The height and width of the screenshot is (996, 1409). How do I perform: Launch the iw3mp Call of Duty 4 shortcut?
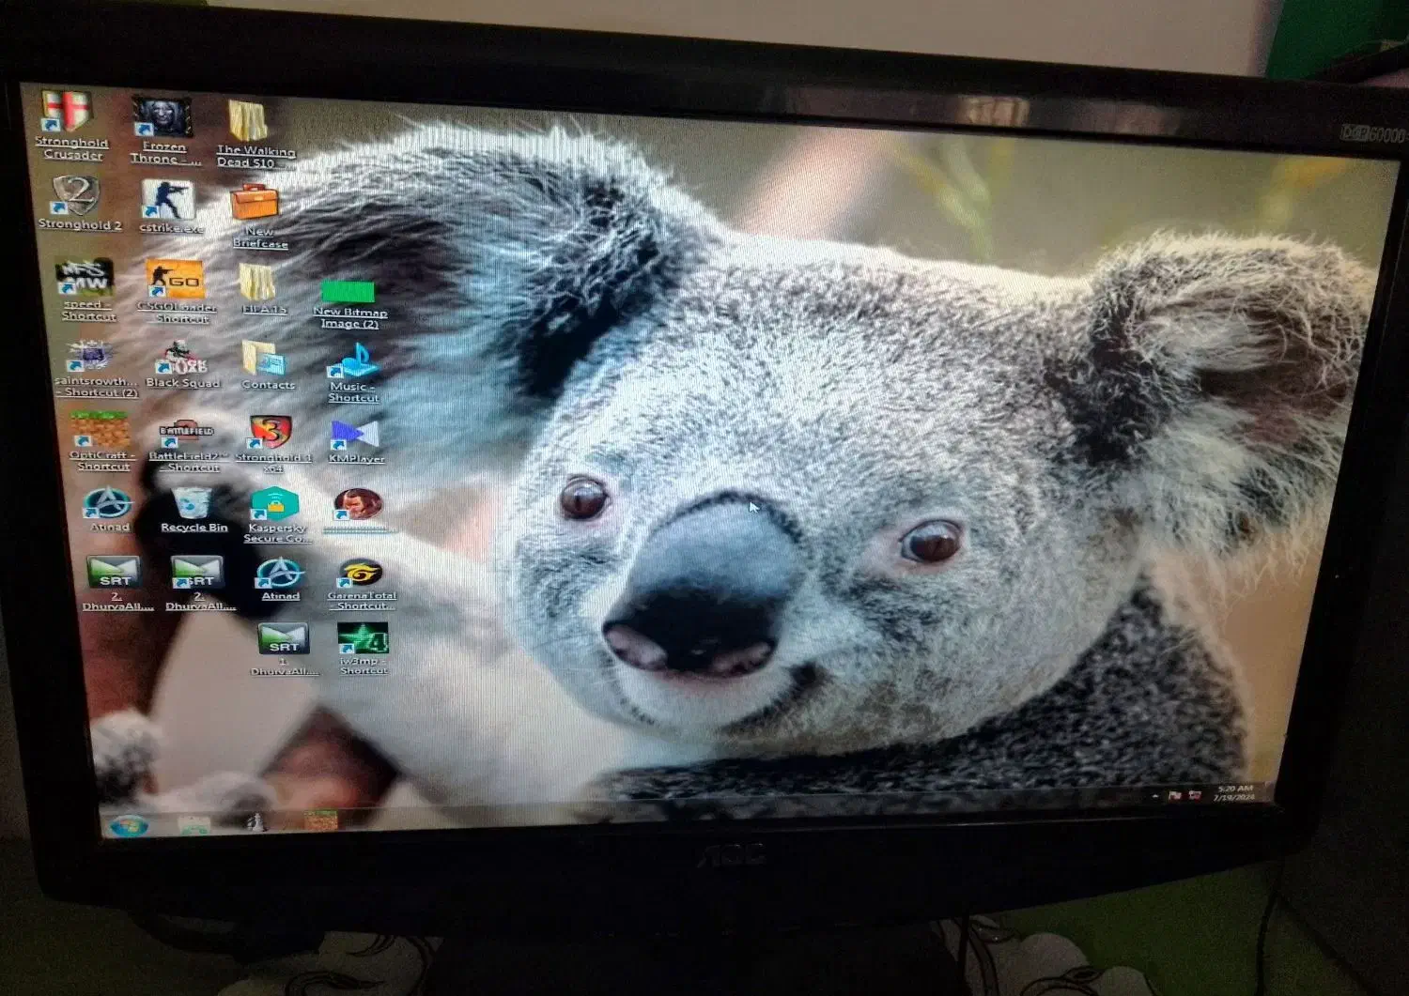pos(364,640)
